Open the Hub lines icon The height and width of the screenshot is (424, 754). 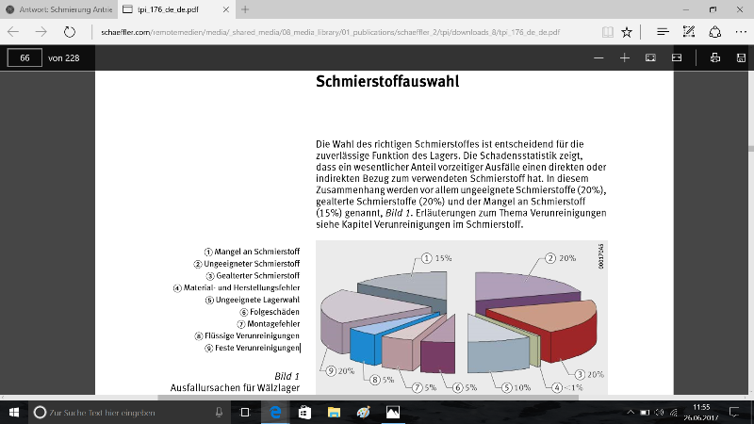[x=663, y=32]
